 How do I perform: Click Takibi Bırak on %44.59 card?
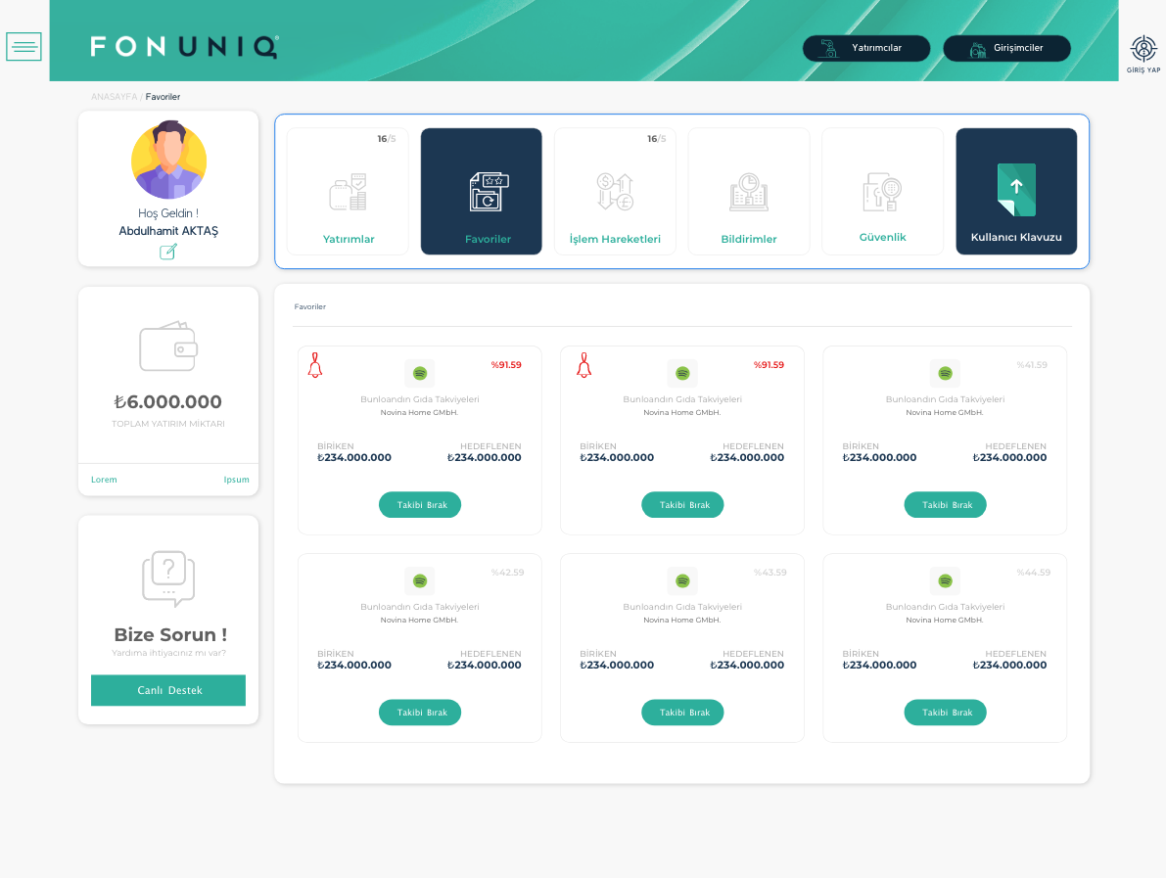945,713
